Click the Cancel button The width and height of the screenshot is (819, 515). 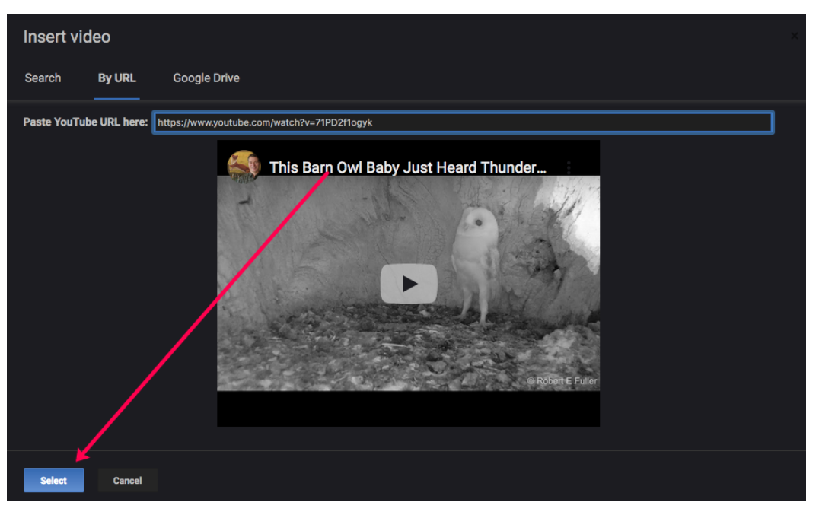(127, 481)
